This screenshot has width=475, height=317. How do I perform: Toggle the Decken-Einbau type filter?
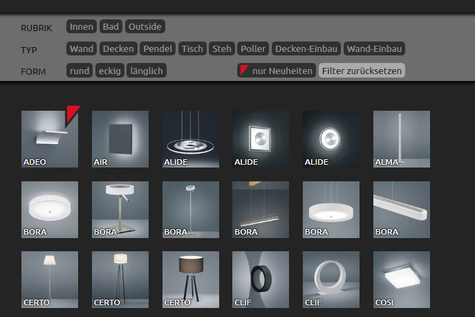click(306, 49)
